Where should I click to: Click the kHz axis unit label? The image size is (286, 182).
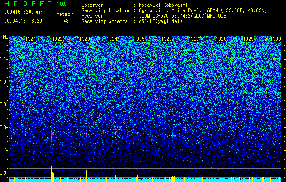(x=4, y=37)
